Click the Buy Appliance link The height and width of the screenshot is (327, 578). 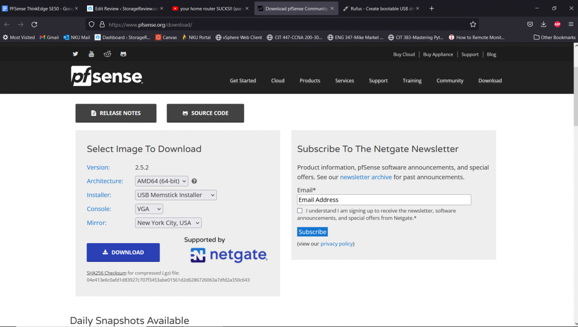(438, 54)
